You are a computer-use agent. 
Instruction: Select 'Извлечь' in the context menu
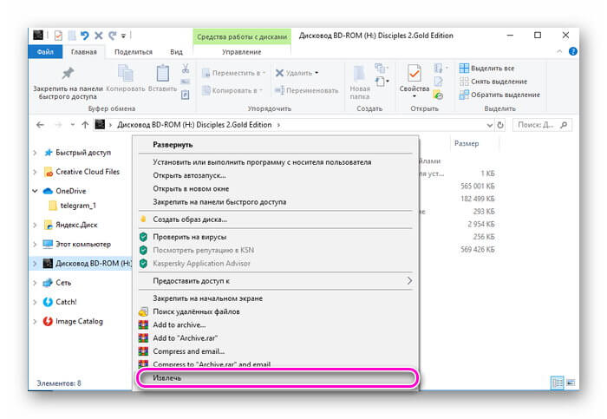coord(276,378)
